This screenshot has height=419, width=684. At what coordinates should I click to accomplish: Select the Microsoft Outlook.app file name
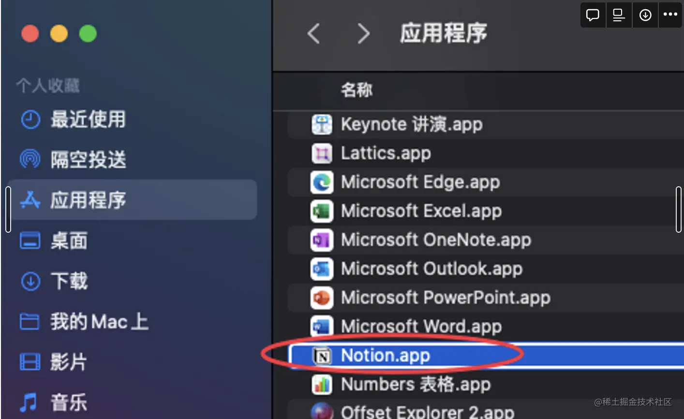click(431, 269)
